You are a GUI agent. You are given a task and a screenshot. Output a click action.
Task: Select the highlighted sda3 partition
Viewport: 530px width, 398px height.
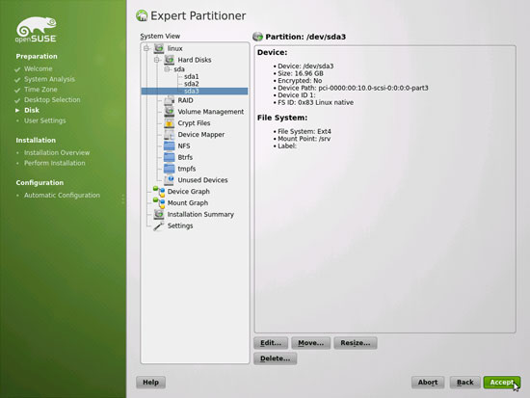(x=195, y=91)
